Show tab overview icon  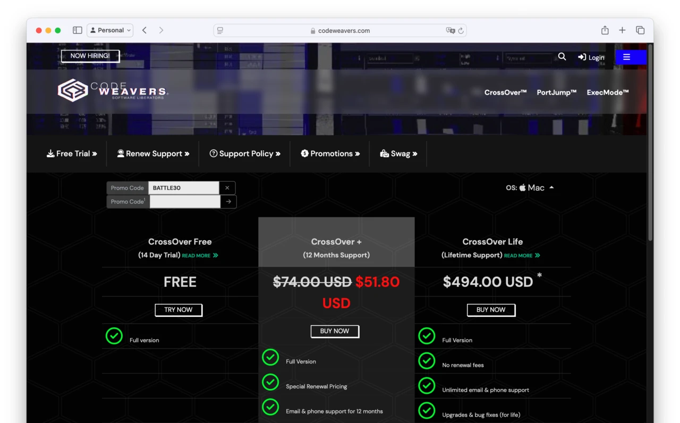tap(640, 30)
